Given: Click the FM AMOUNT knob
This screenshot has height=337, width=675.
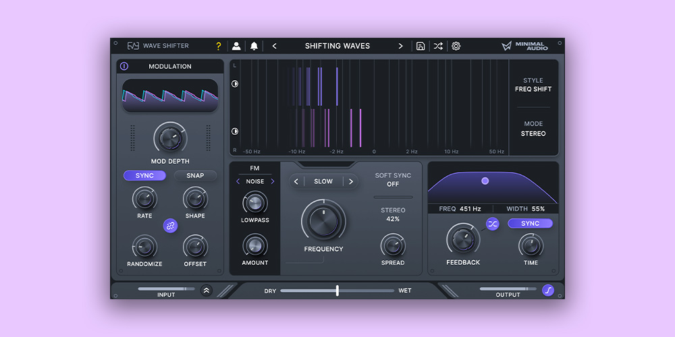Looking at the screenshot, I should coord(255,245).
